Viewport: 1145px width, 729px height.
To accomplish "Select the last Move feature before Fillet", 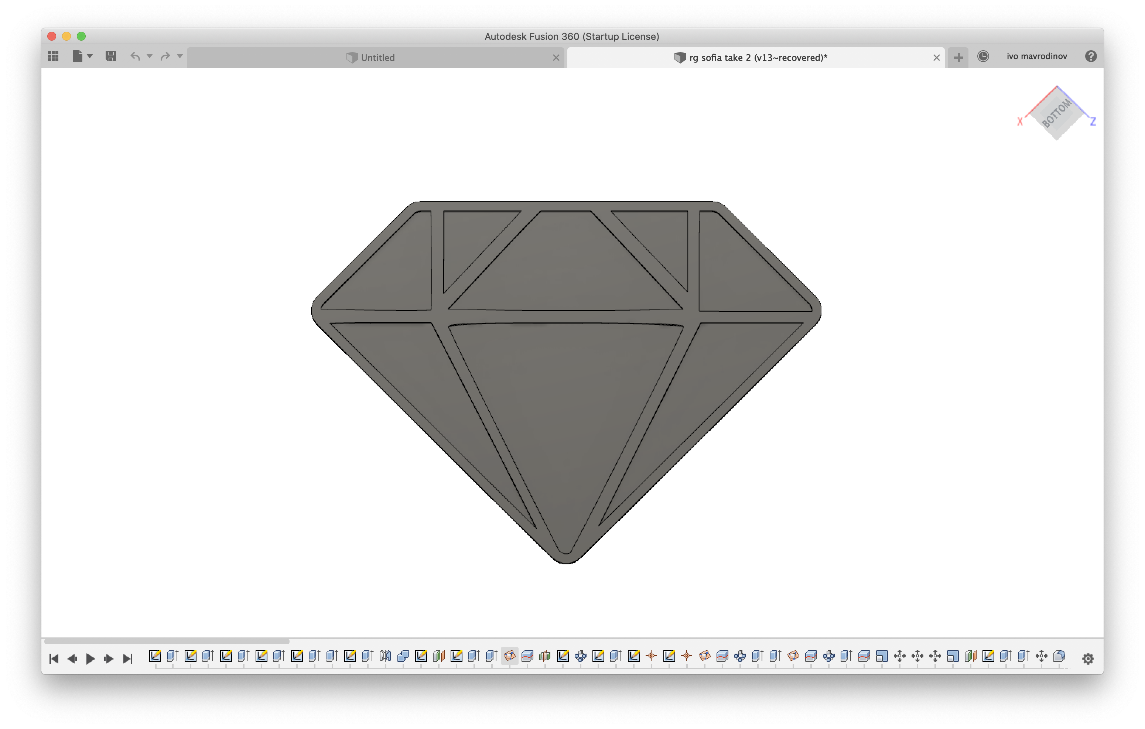I will pos(1041,656).
